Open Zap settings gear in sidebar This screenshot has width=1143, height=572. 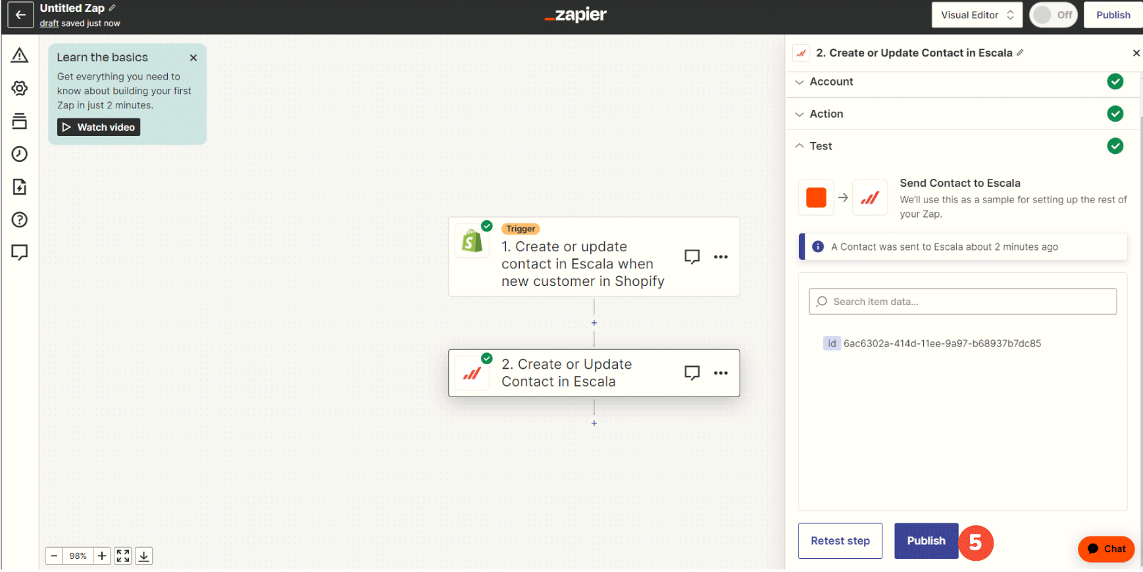(x=20, y=88)
